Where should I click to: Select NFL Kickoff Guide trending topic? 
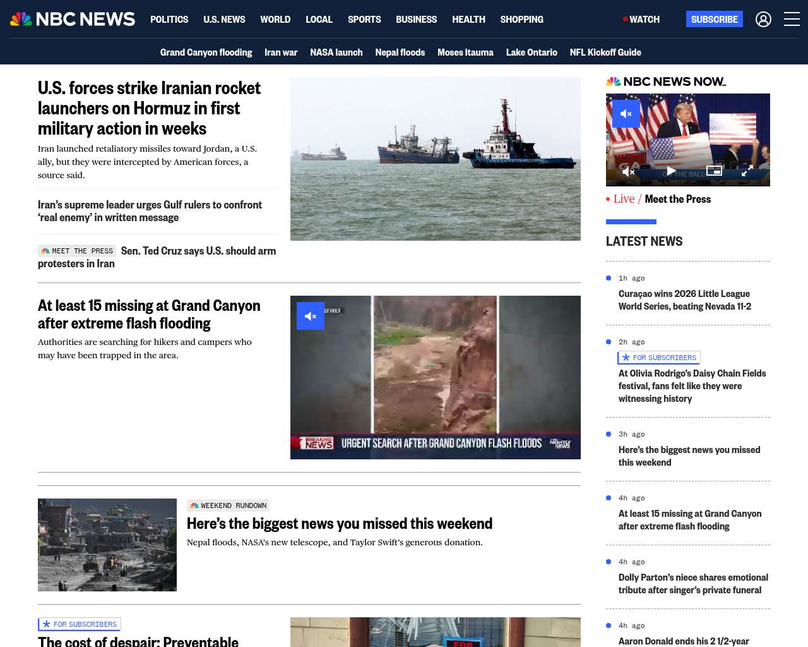tap(605, 52)
